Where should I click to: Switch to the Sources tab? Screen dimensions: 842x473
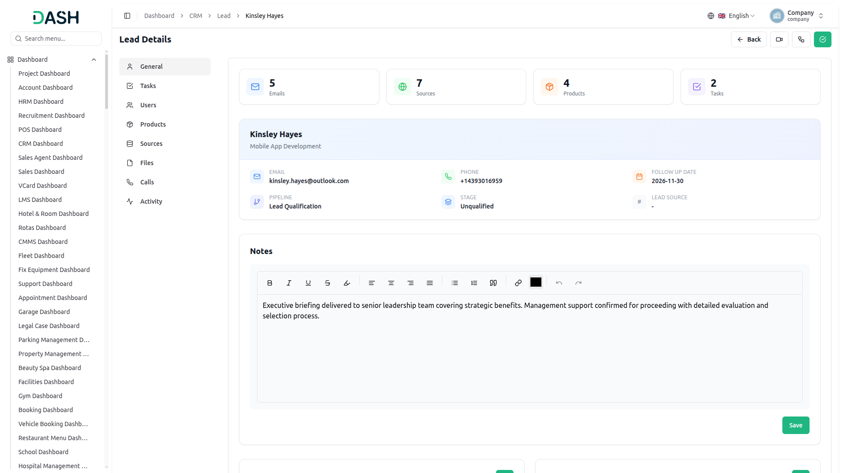(x=165, y=144)
